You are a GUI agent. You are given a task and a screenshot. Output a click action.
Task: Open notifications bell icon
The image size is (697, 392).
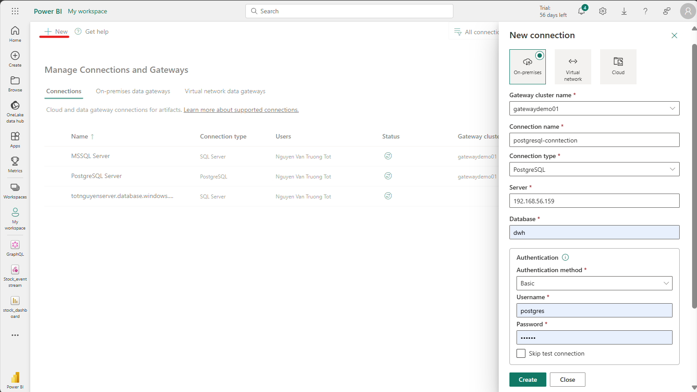pos(581,11)
